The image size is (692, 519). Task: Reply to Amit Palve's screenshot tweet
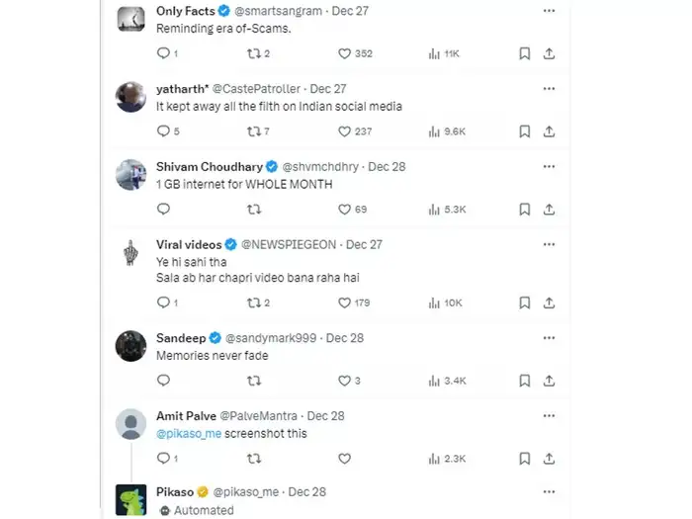tap(163, 459)
